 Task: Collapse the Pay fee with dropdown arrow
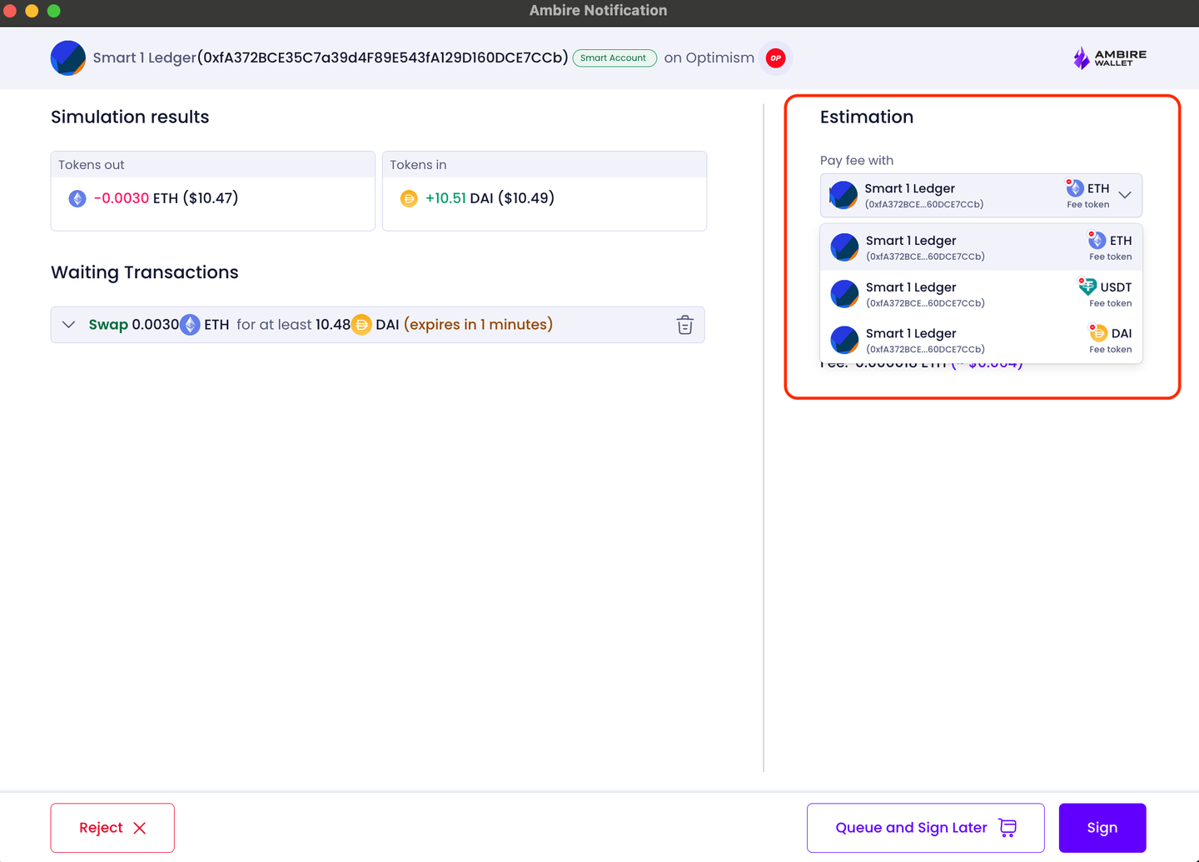[x=1124, y=195]
